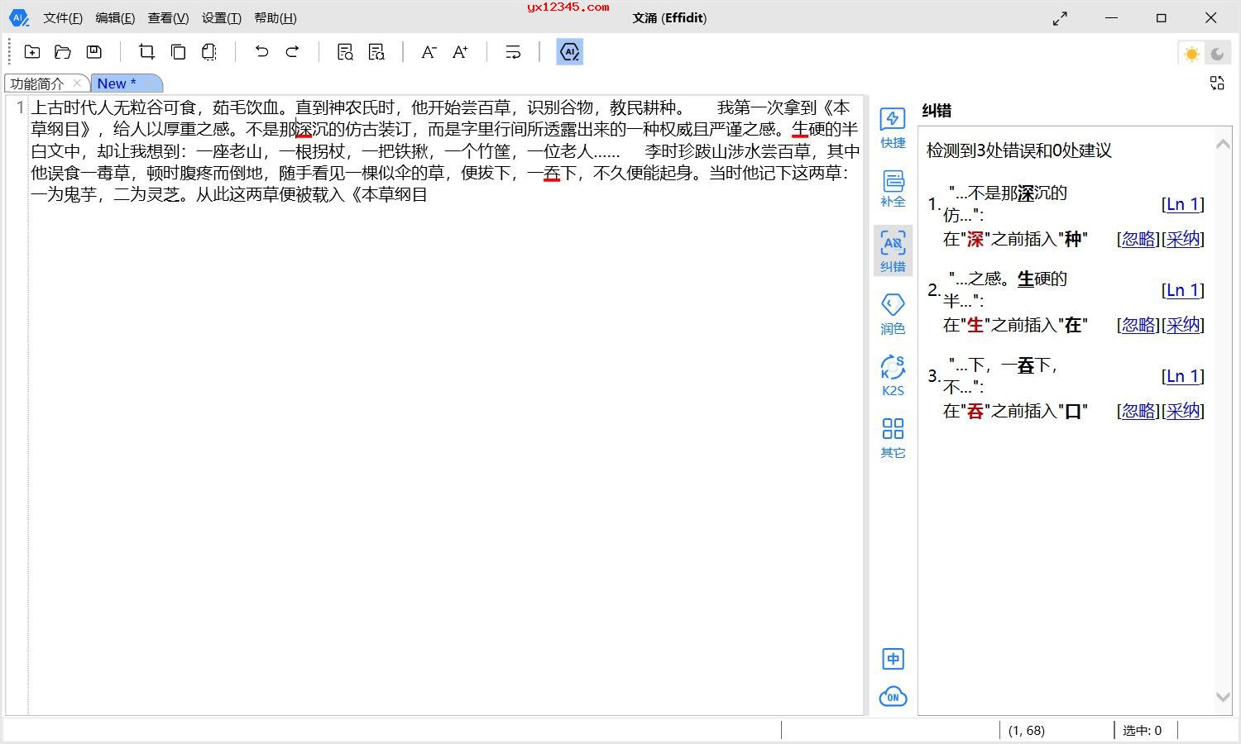The width and height of the screenshot is (1241, 744).
Task: Open the 设置(T) menu
Action: point(221,17)
